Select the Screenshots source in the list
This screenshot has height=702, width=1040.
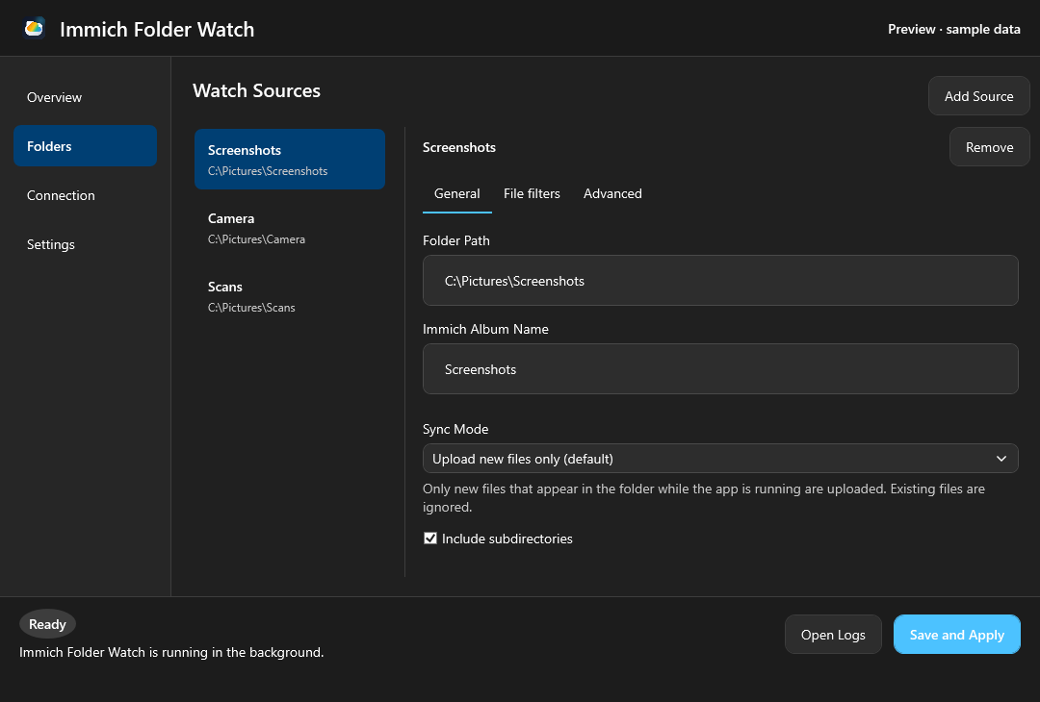290,159
